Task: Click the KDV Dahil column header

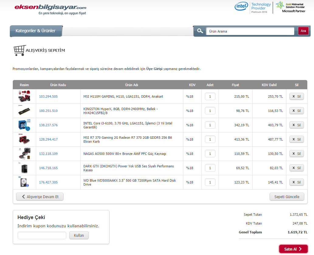Action: (x=269, y=85)
